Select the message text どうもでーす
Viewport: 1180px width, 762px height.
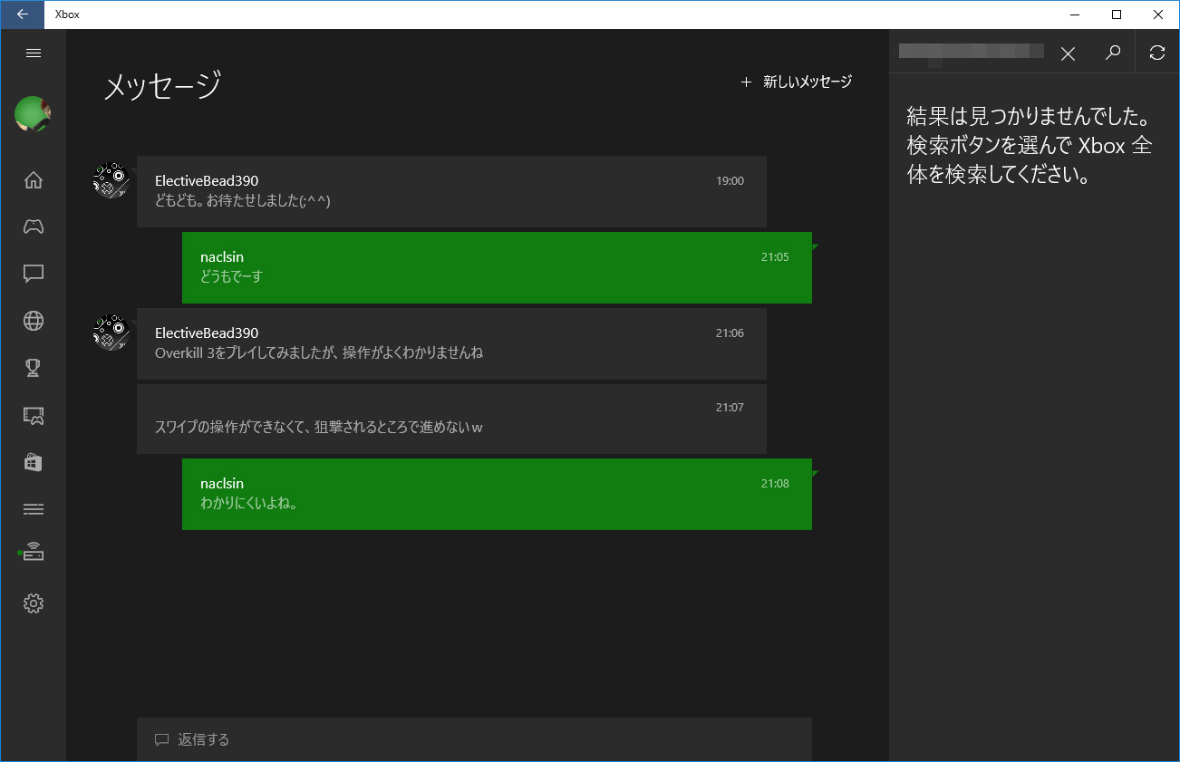[231, 276]
